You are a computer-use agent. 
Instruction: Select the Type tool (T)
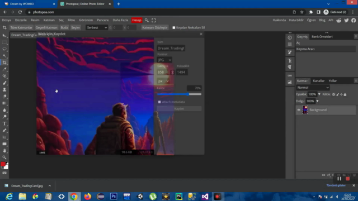pos(4,123)
